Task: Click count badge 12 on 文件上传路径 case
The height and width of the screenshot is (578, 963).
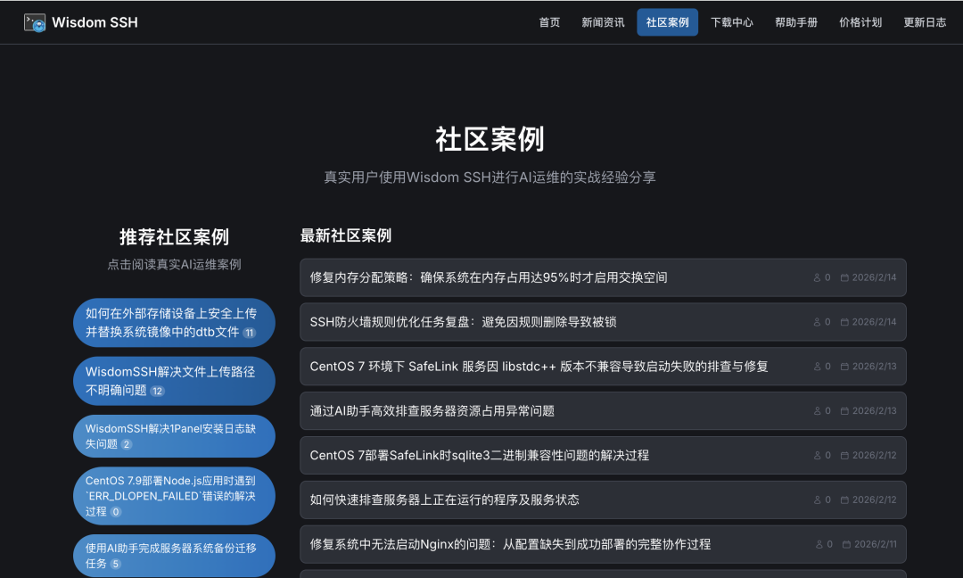Action: (x=157, y=392)
